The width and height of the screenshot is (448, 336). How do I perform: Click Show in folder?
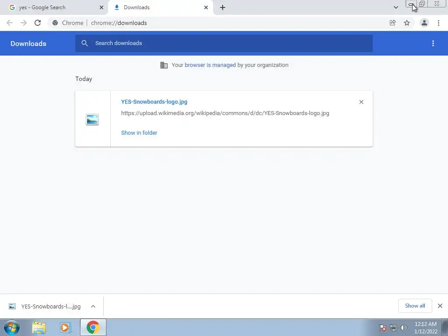point(139,133)
